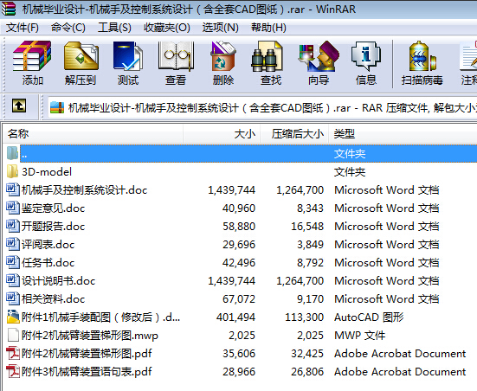Click Word icon of 设计说明书.doc
Viewport: 477px width, 391px height.
[12, 280]
